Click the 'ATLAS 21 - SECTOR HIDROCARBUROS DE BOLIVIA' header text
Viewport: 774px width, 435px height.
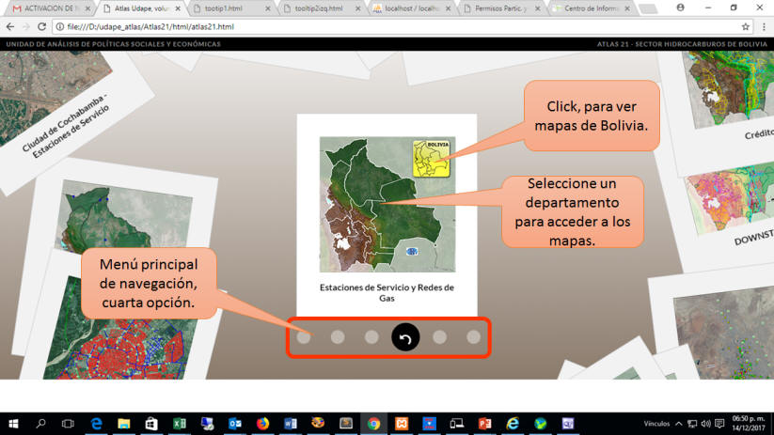[682, 44]
